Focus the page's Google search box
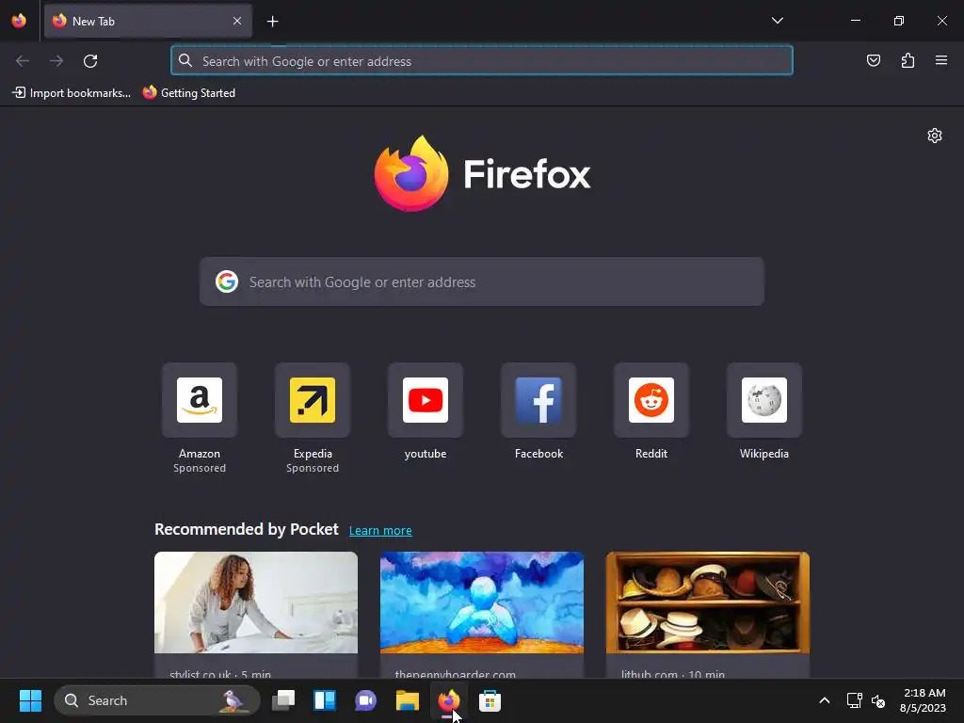The image size is (964, 723). 482,281
